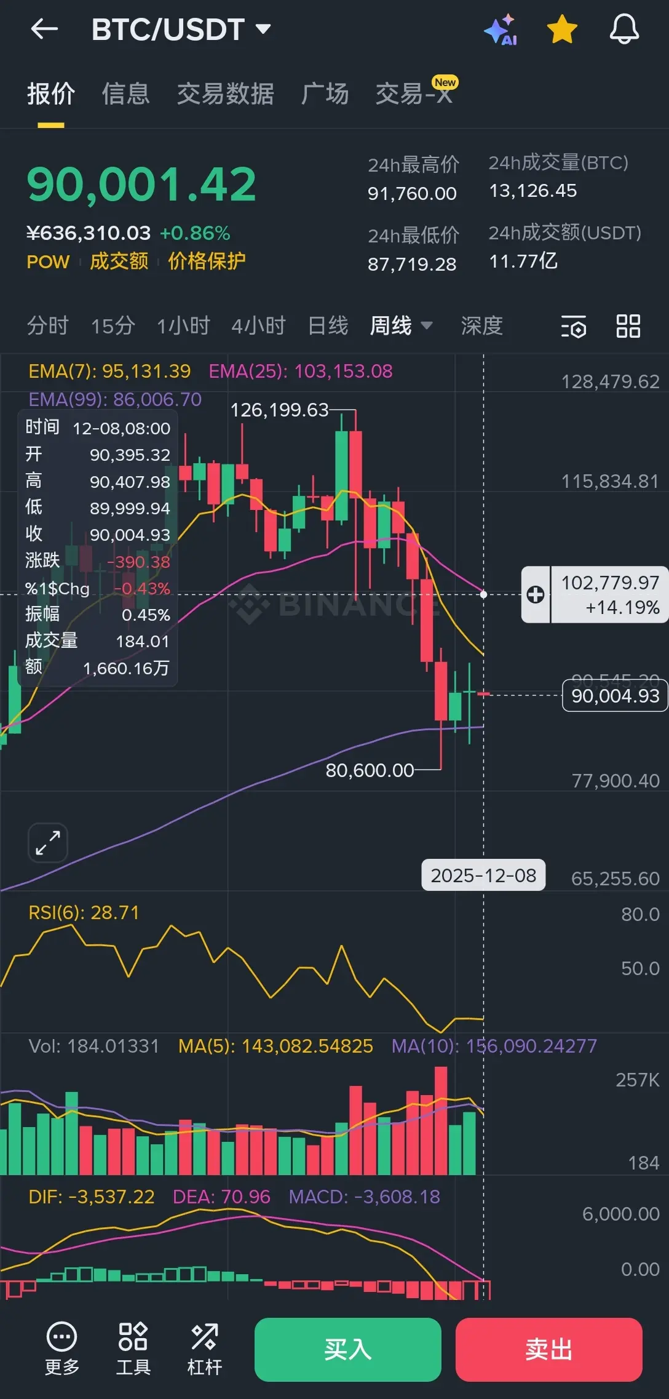
Task: Tap the 24h成交额 value 11.77亿
Action: pyautogui.click(x=523, y=261)
